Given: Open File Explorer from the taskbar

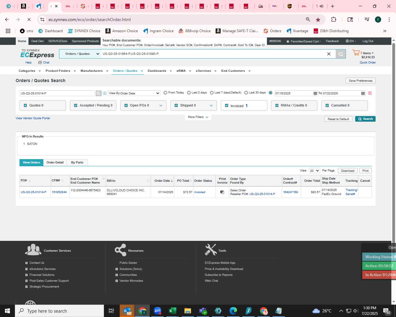Looking at the screenshot, I should click(x=188, y=311).
